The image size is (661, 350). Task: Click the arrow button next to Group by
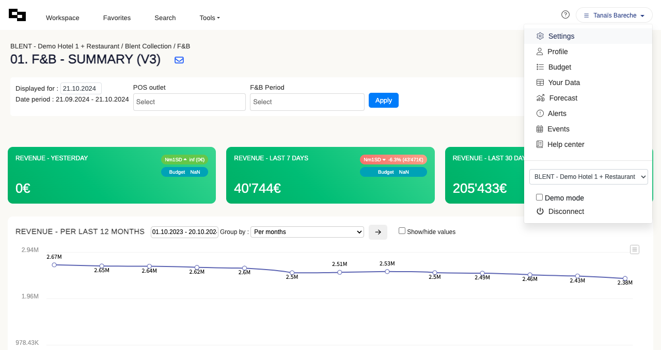pos(378,232)
